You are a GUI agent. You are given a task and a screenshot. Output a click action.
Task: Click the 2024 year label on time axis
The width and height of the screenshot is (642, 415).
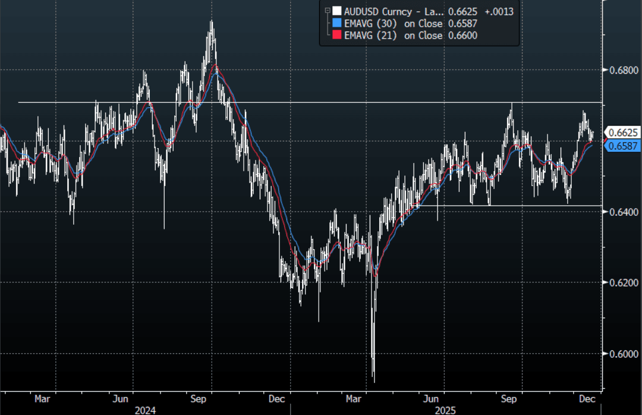[146, 409]
